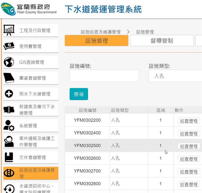Open 案件通報及維護工作單管理 menu
Screen dimensions: 202x193
pyautogui.click(x=31, y=141)
